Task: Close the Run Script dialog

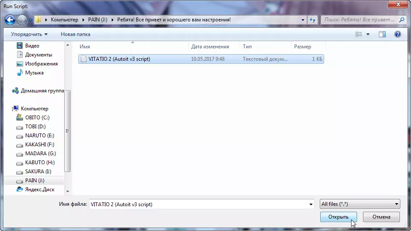Action: [398, 4]
